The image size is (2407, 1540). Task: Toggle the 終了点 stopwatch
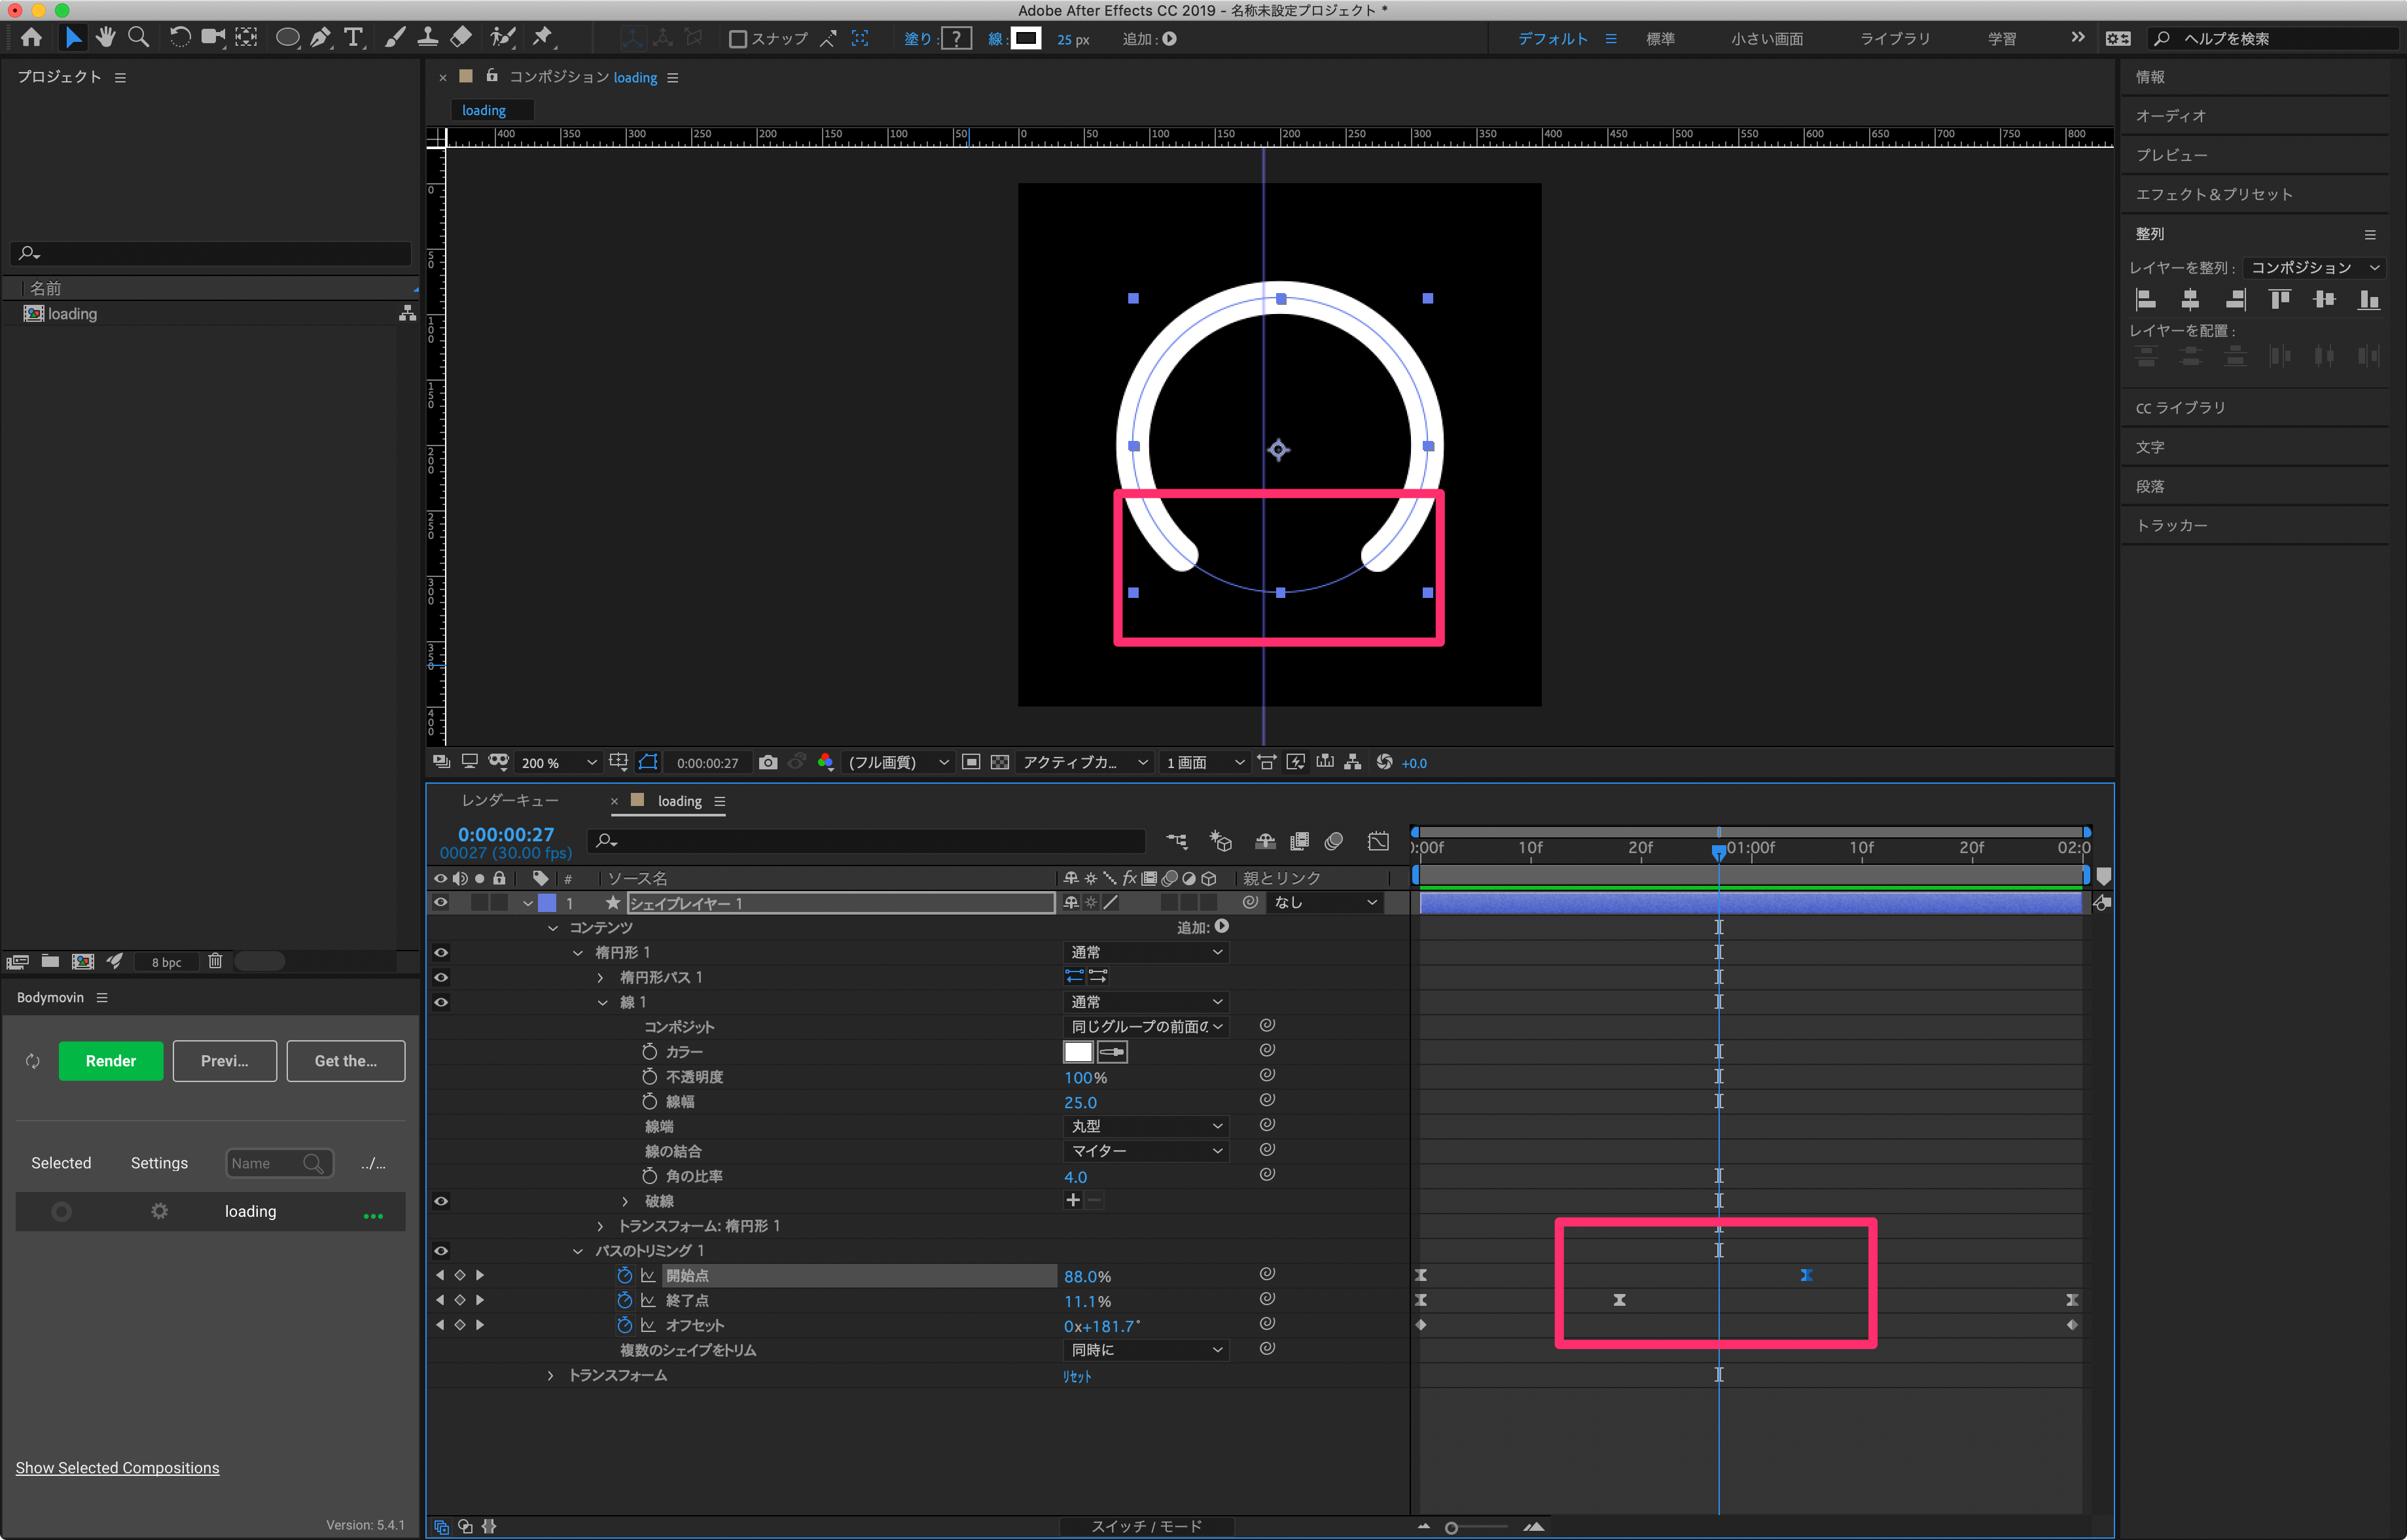tap(624, 1301)
